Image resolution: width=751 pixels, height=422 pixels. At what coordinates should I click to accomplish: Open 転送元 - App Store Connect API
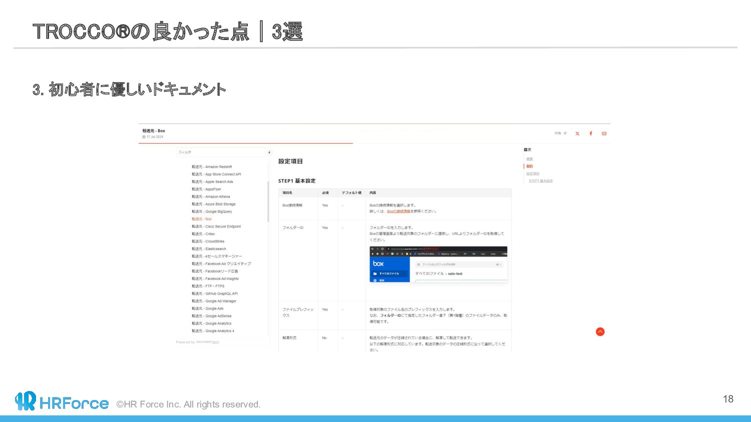pos(216,174)
